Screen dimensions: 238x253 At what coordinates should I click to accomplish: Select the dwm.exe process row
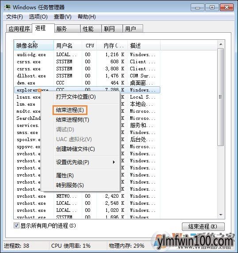(x=87, y=83)
